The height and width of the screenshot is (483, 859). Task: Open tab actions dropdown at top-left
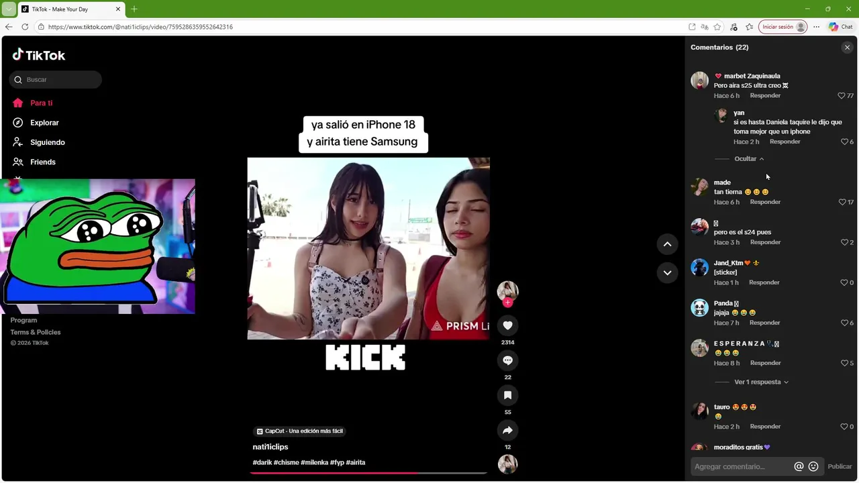point(9,9)
